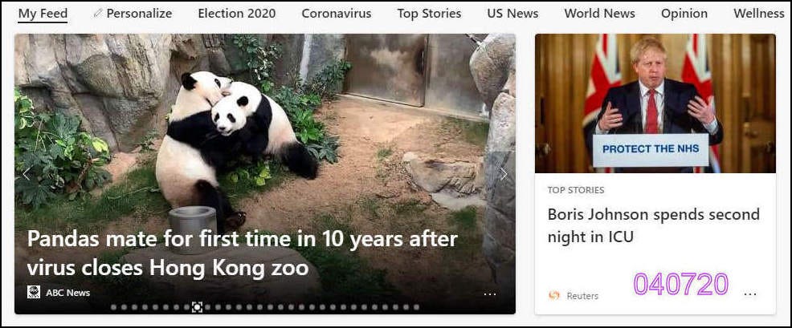Image resolution: width=792 pixels, height=328 pixels.
Task: Open Boris Johnson spends second night headline
Action: coord(654,225)
